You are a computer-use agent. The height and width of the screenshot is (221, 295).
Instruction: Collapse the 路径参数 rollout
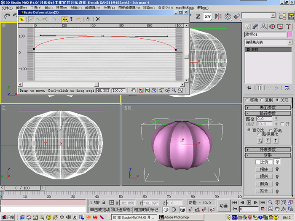(x=268, y=113)
